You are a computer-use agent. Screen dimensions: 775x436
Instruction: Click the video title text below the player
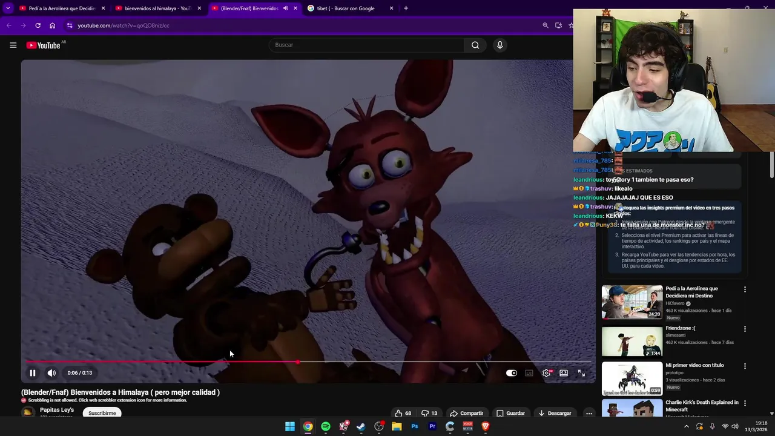pos(120,392)
